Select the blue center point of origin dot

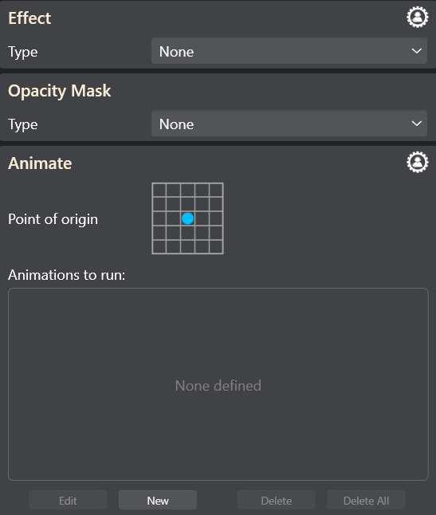(x=187, y=218)
